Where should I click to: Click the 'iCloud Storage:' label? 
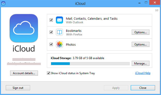coord(61,58)
